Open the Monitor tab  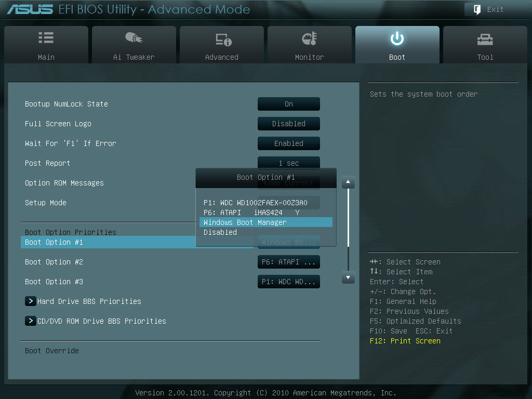pyautogui.click(x=310, y=45)
